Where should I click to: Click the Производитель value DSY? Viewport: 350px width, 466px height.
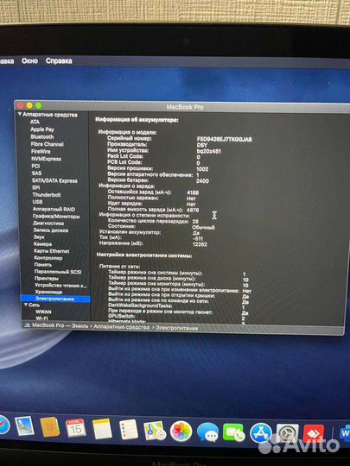pos(201,145)
